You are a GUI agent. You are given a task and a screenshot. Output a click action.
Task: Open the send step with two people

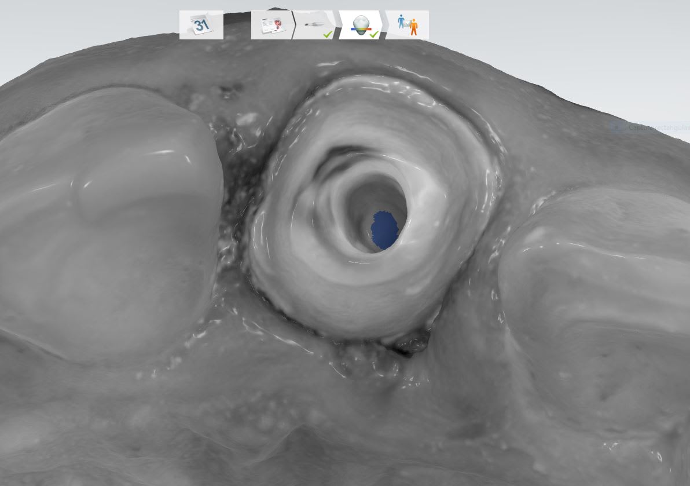click(408, 25)
